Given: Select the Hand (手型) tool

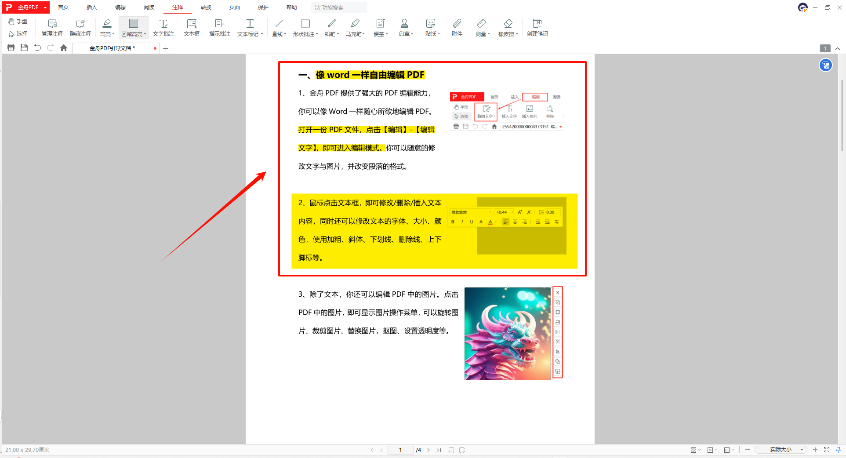Looking at the screenshot, I should click(18, 21).
